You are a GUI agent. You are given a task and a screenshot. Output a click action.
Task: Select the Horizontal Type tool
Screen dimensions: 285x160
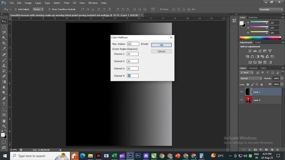4,104
